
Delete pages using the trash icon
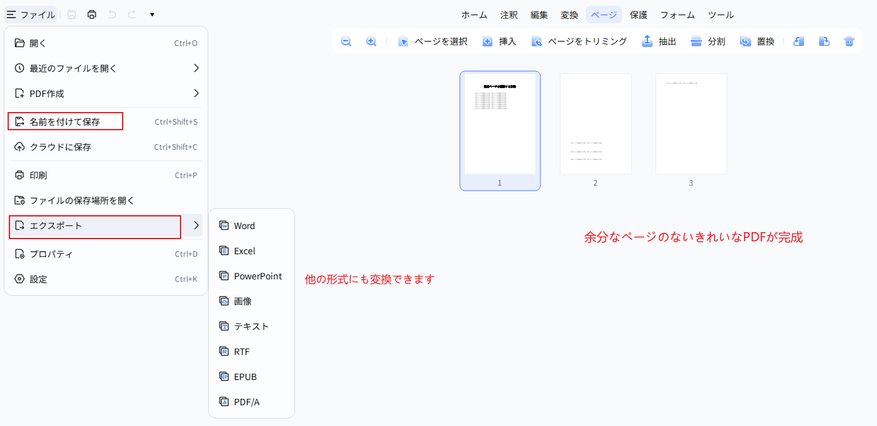pyautogui.click(x=849, y=41)
